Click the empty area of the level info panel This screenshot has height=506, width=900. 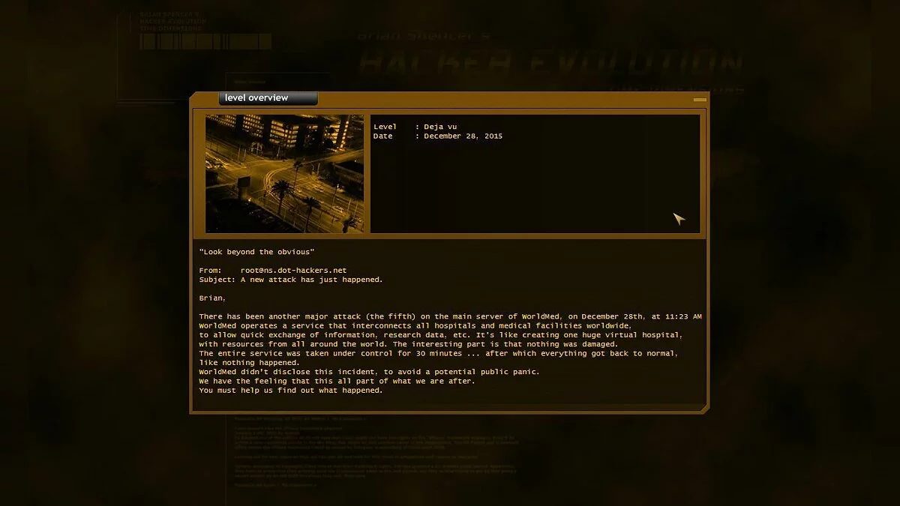[x=535, y=187]
